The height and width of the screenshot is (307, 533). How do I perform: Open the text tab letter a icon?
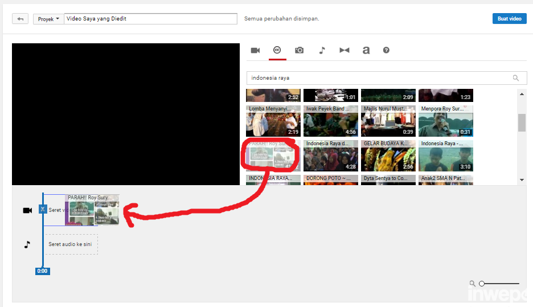click(366, 50)
